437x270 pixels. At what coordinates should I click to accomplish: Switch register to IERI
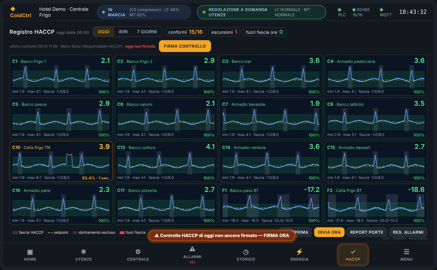point(123,32)
